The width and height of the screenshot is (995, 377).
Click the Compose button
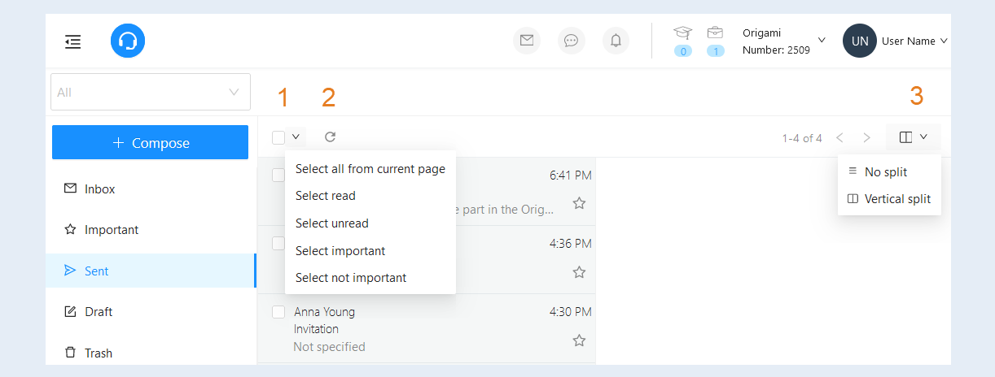pos(150,142)
